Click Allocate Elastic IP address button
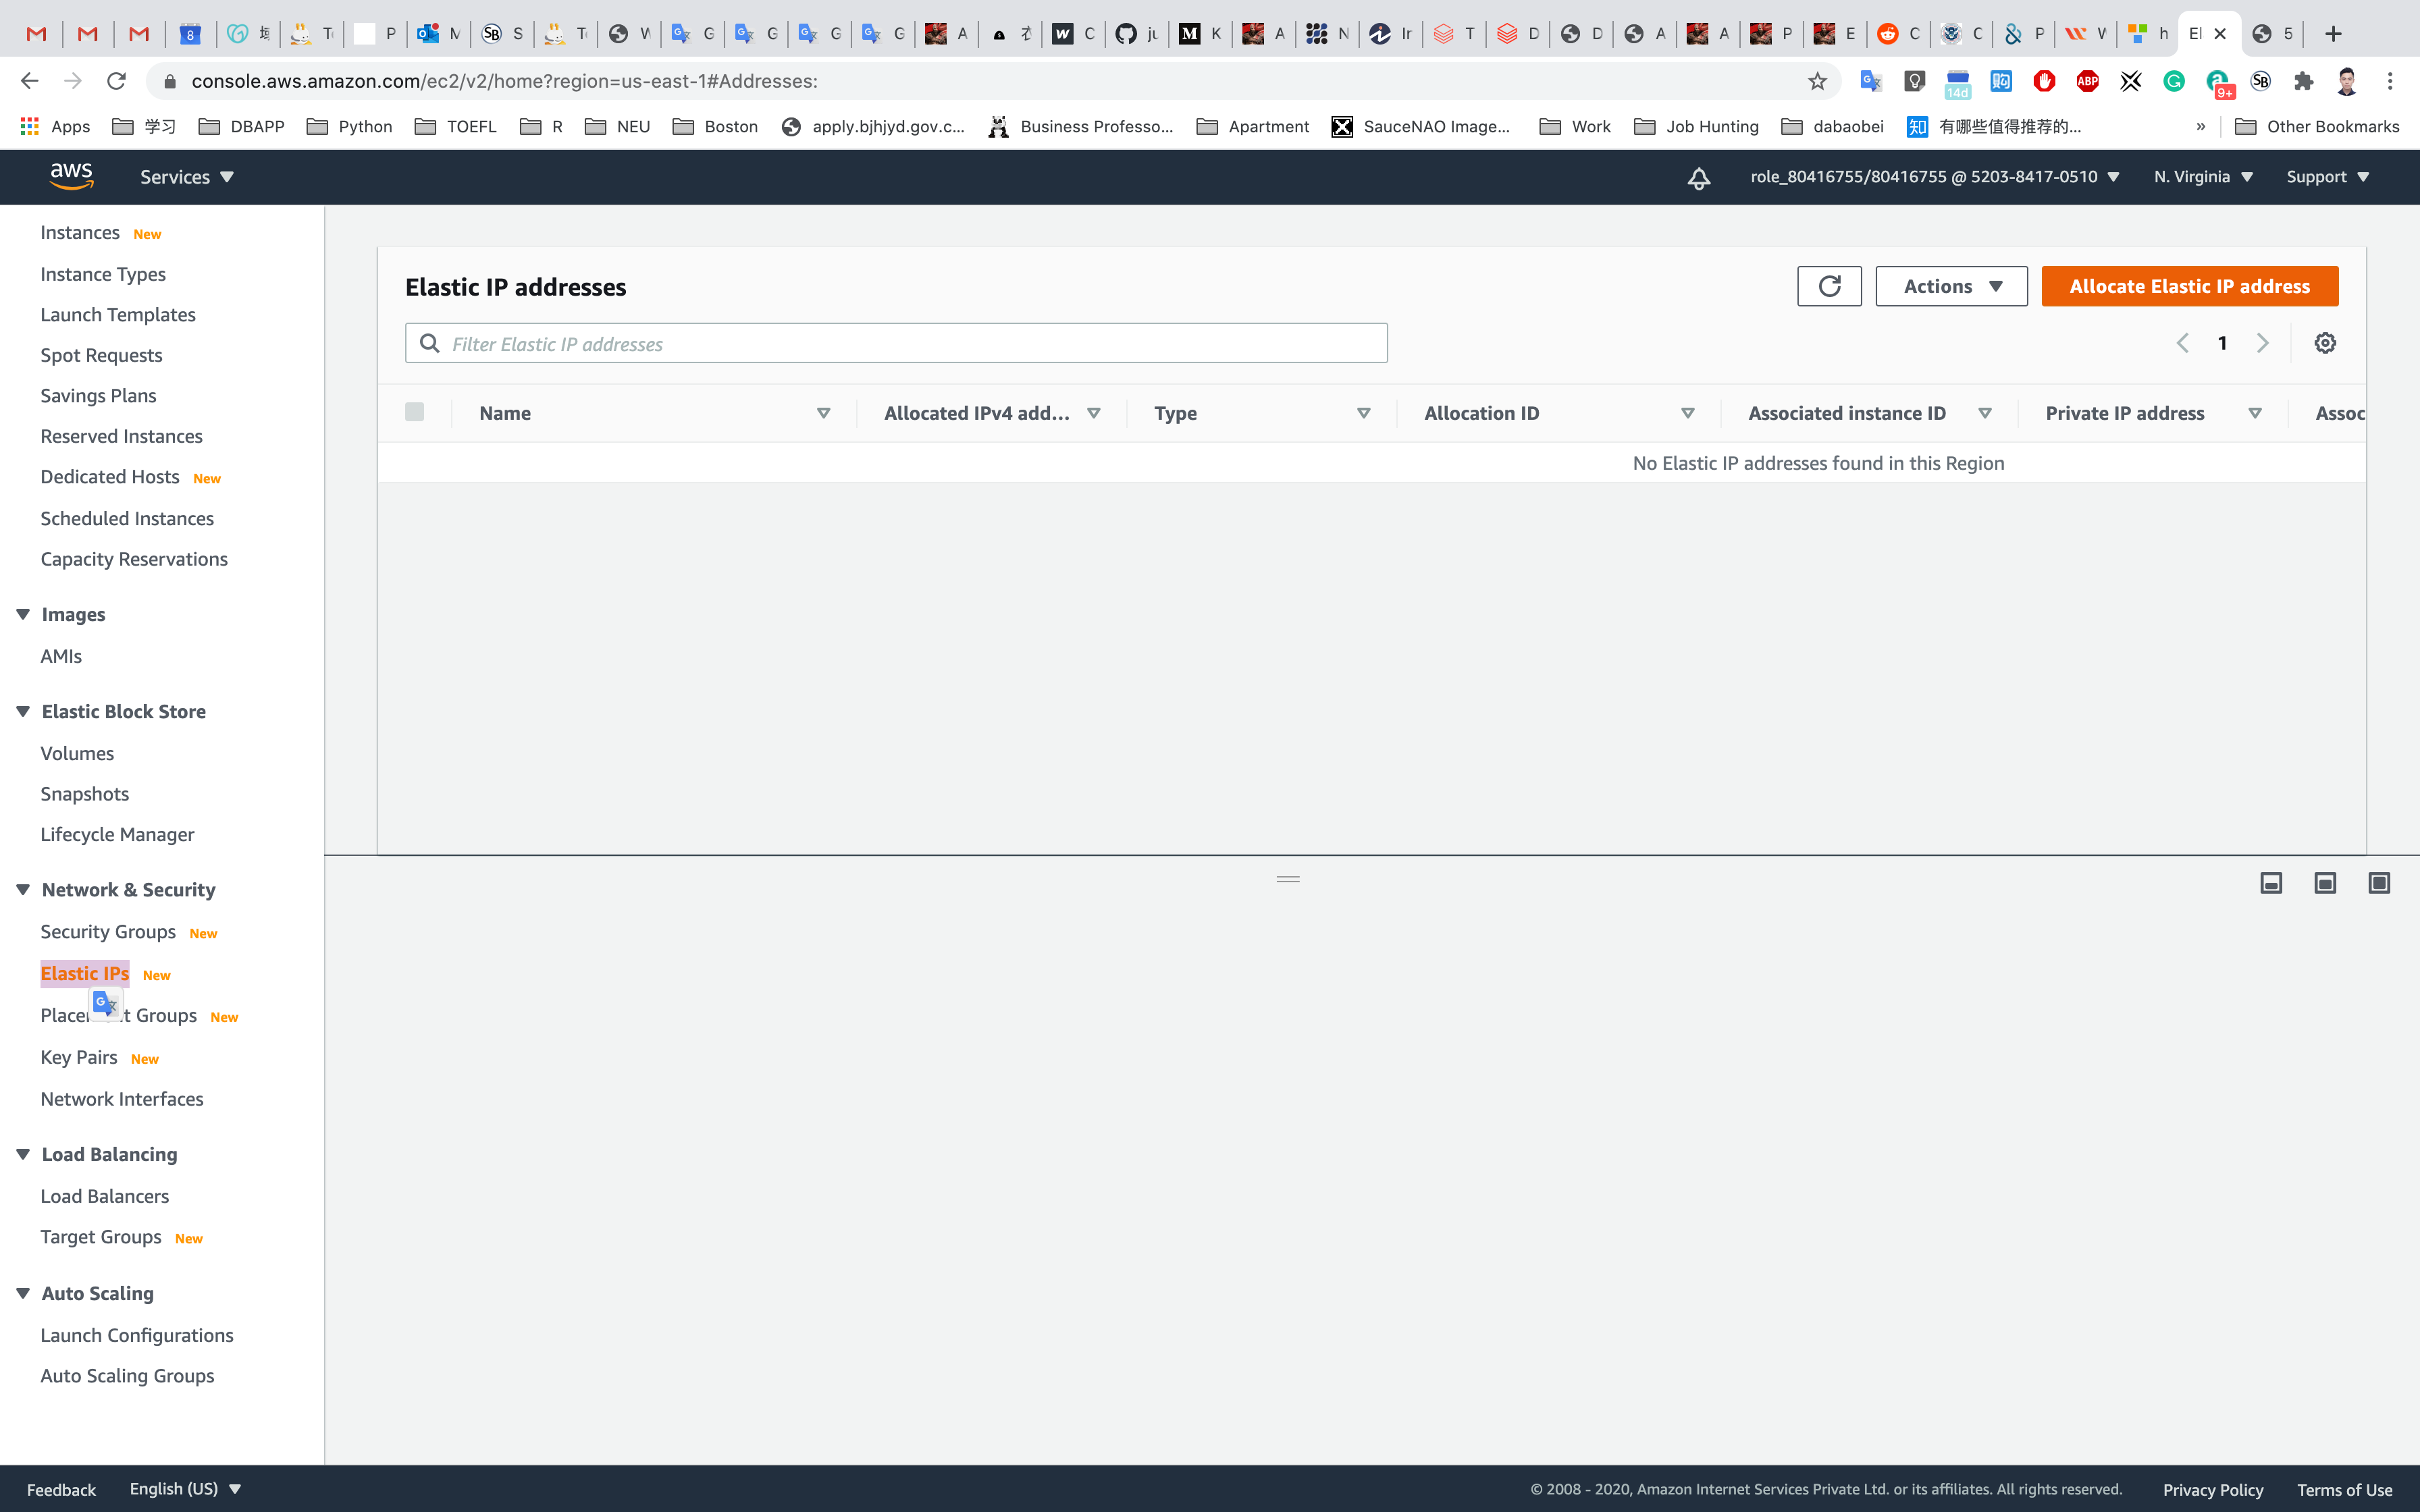The width and height of the screenshot is (2420, 1512). point(2189,286)
